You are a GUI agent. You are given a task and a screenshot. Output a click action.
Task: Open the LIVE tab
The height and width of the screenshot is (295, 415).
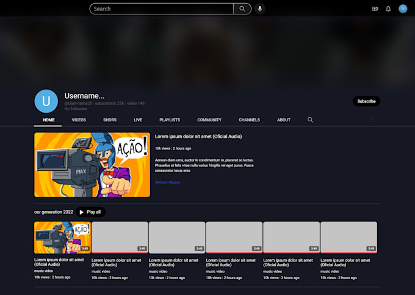point(138,120)
